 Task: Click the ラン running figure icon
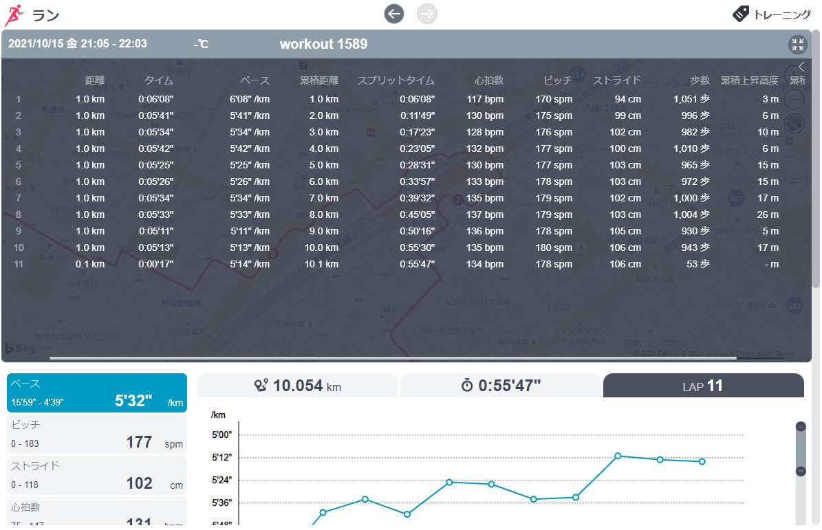pos(14,15)
